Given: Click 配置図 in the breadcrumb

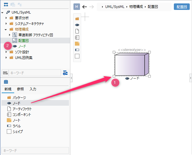Looking at the screenshot, I should point(153,7).
